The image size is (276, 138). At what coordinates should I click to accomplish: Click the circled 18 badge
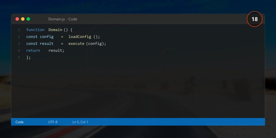tap(255, 19)
